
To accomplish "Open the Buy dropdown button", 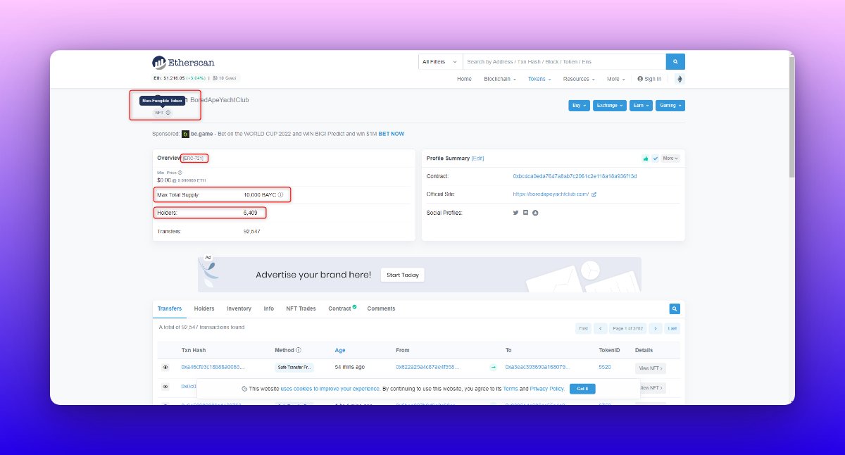I will pos(579,106).
